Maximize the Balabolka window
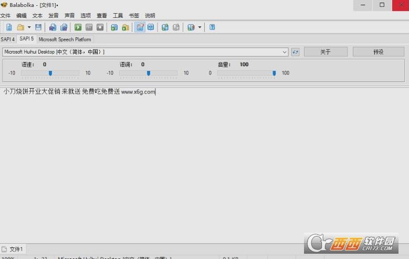This screenshot has width=409, height=259. pyautogui.click(x=382, y=5)
